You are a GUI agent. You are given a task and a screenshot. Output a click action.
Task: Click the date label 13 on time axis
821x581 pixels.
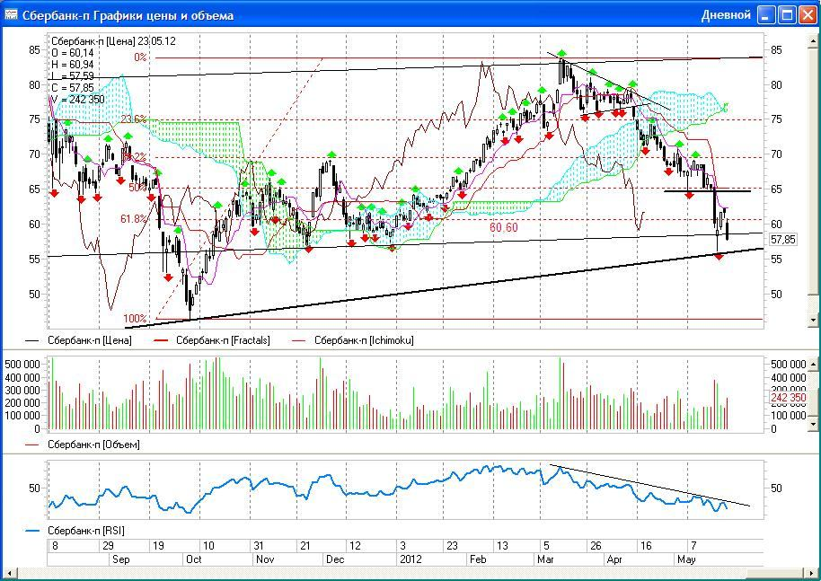pyautogui.click(x=502, y=545)
